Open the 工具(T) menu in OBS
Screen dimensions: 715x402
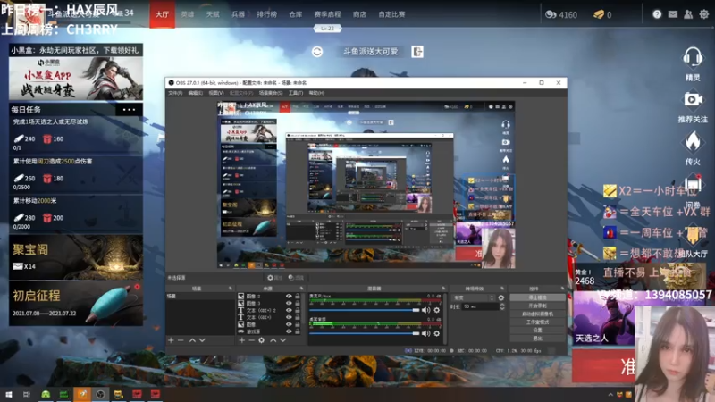[x=296, y=93]
